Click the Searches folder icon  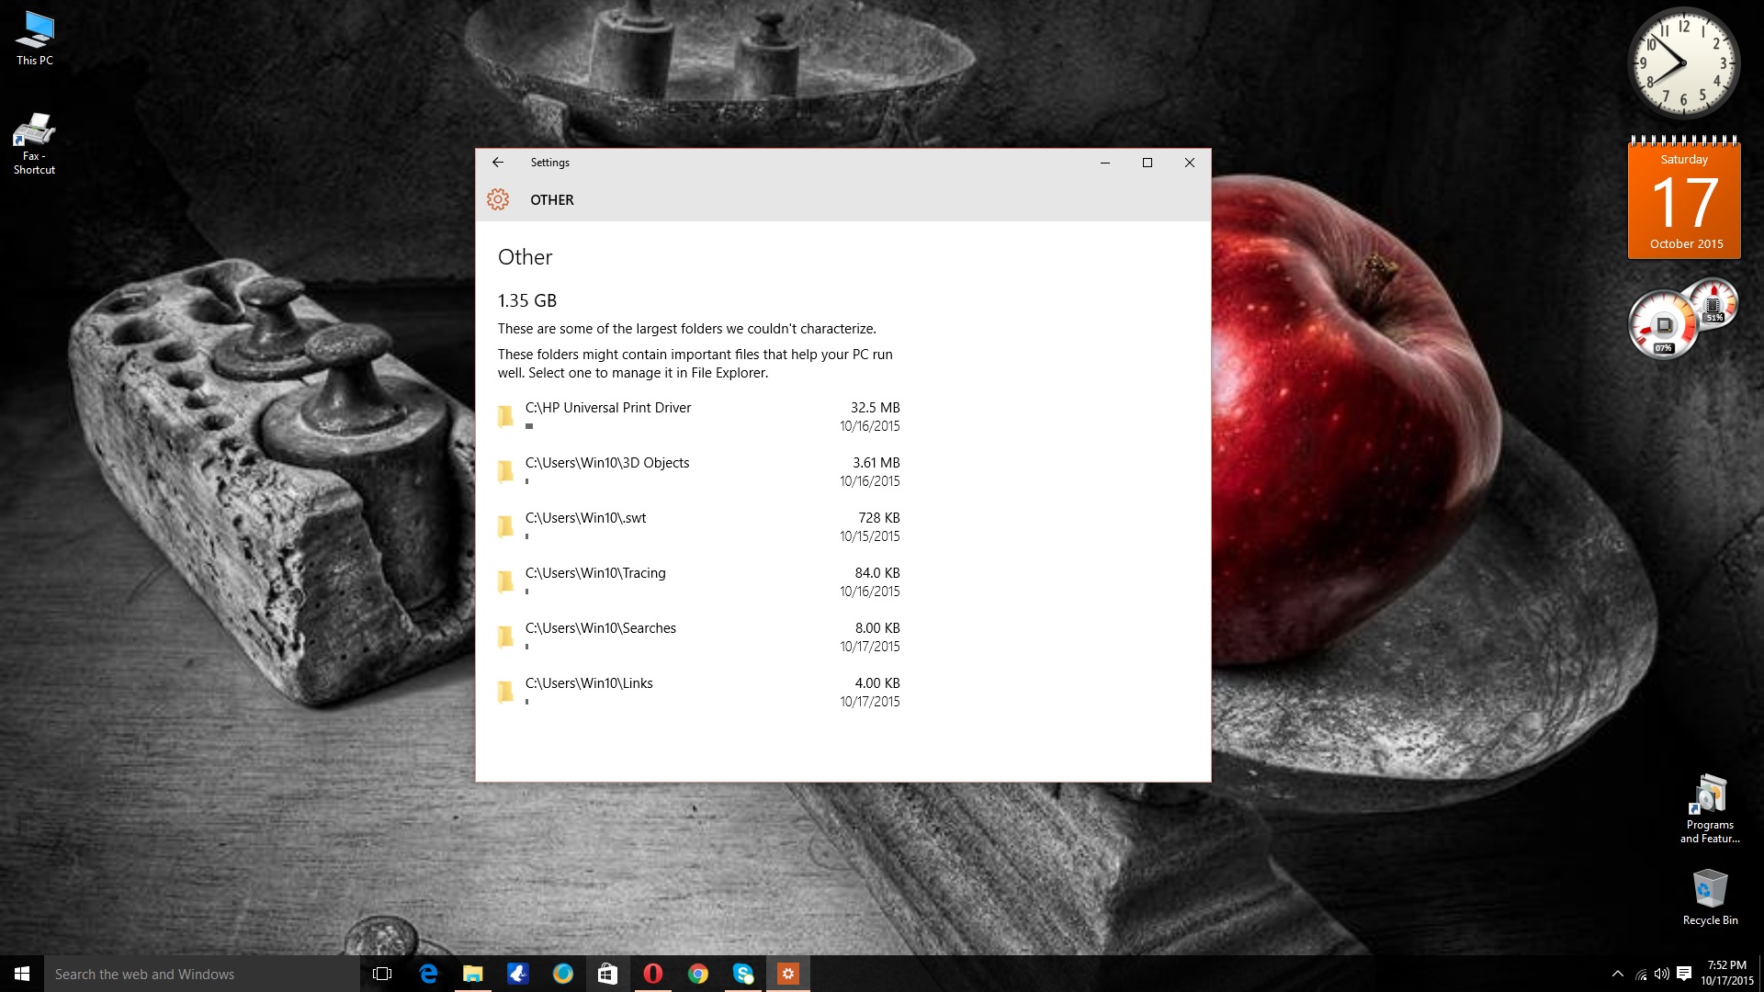click(505, 637)
